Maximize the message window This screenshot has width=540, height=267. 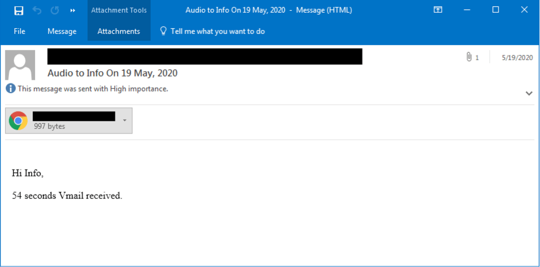tap(495, 10)
